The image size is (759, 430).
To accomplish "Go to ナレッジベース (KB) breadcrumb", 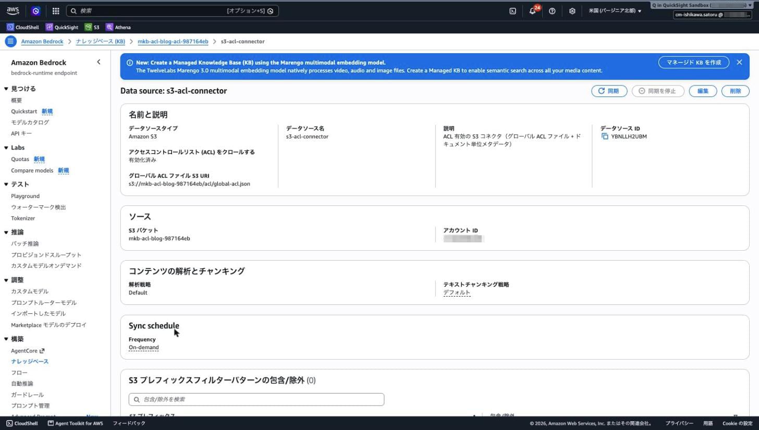I will pos(101,41).
